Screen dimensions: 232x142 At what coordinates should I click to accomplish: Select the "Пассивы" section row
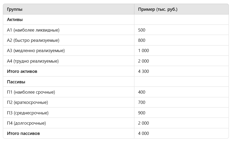116,82
